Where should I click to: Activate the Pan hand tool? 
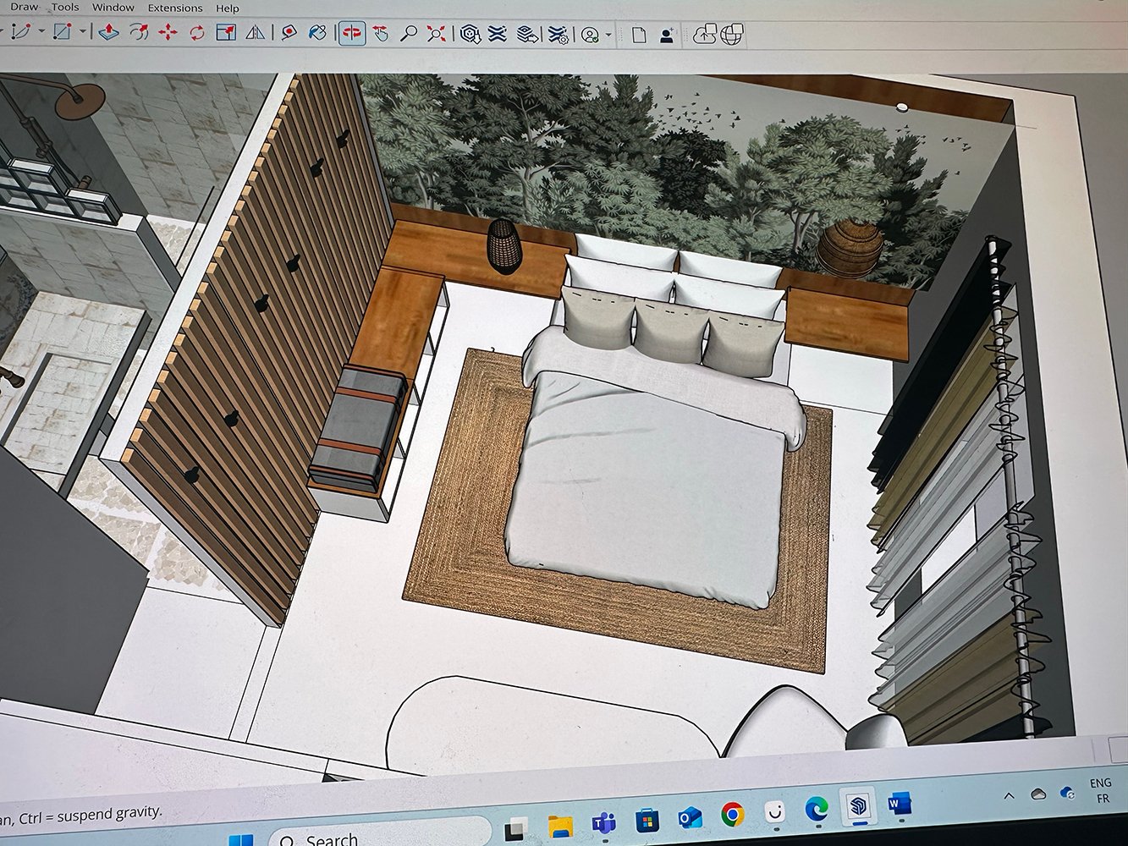(381, 34)
